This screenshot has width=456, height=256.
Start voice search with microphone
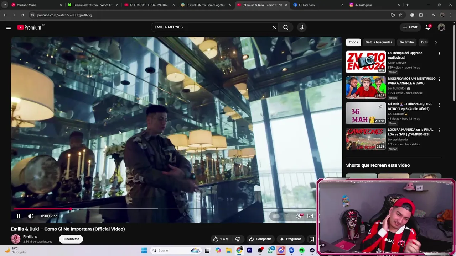[302, 27]
